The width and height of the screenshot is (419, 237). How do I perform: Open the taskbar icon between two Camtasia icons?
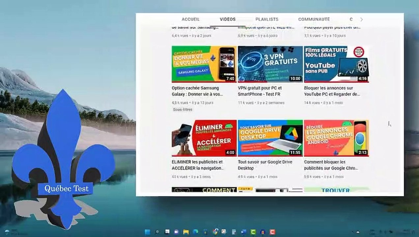[263, 232]
